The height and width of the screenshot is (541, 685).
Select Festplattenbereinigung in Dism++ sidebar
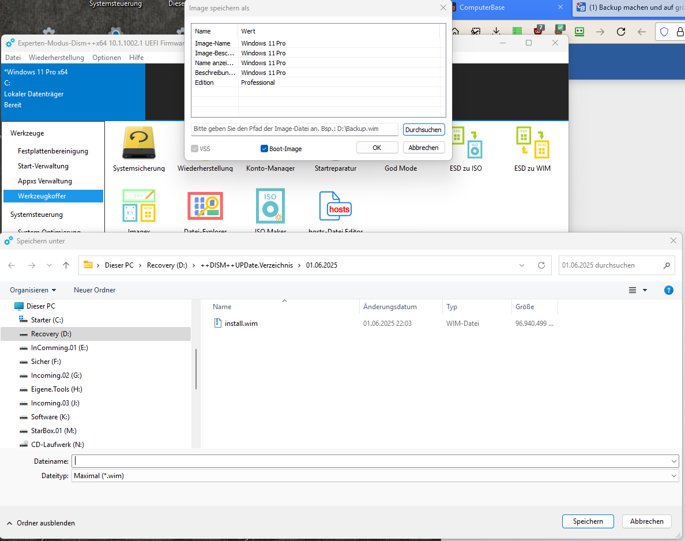(53, 151)
